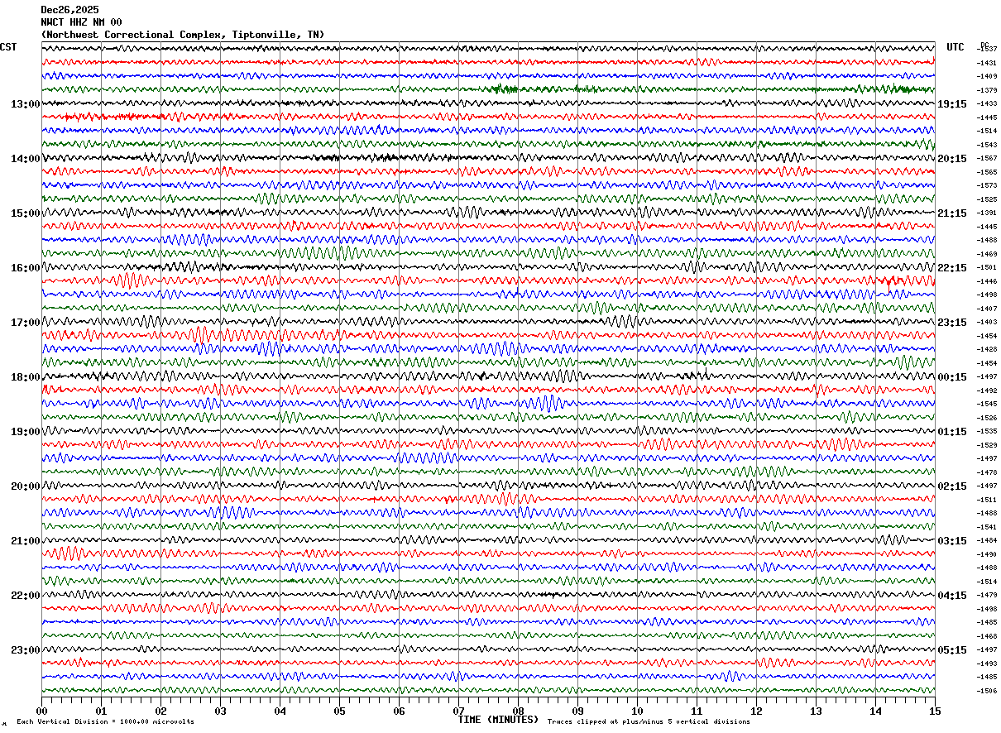
Task: Click minute 05 on the time axis
Action: (339, 711)
